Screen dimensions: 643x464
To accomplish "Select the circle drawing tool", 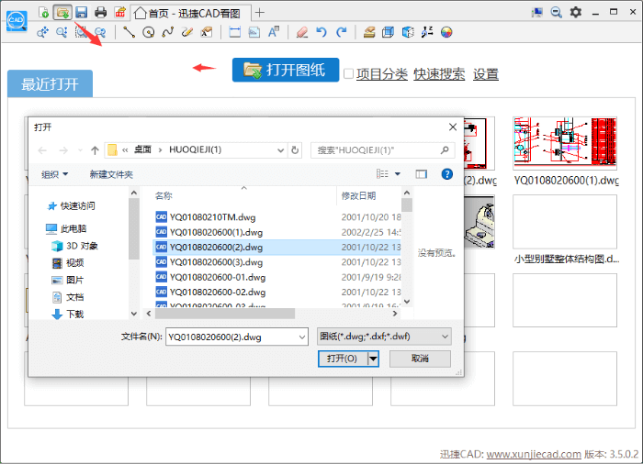I will pos(149,32).
